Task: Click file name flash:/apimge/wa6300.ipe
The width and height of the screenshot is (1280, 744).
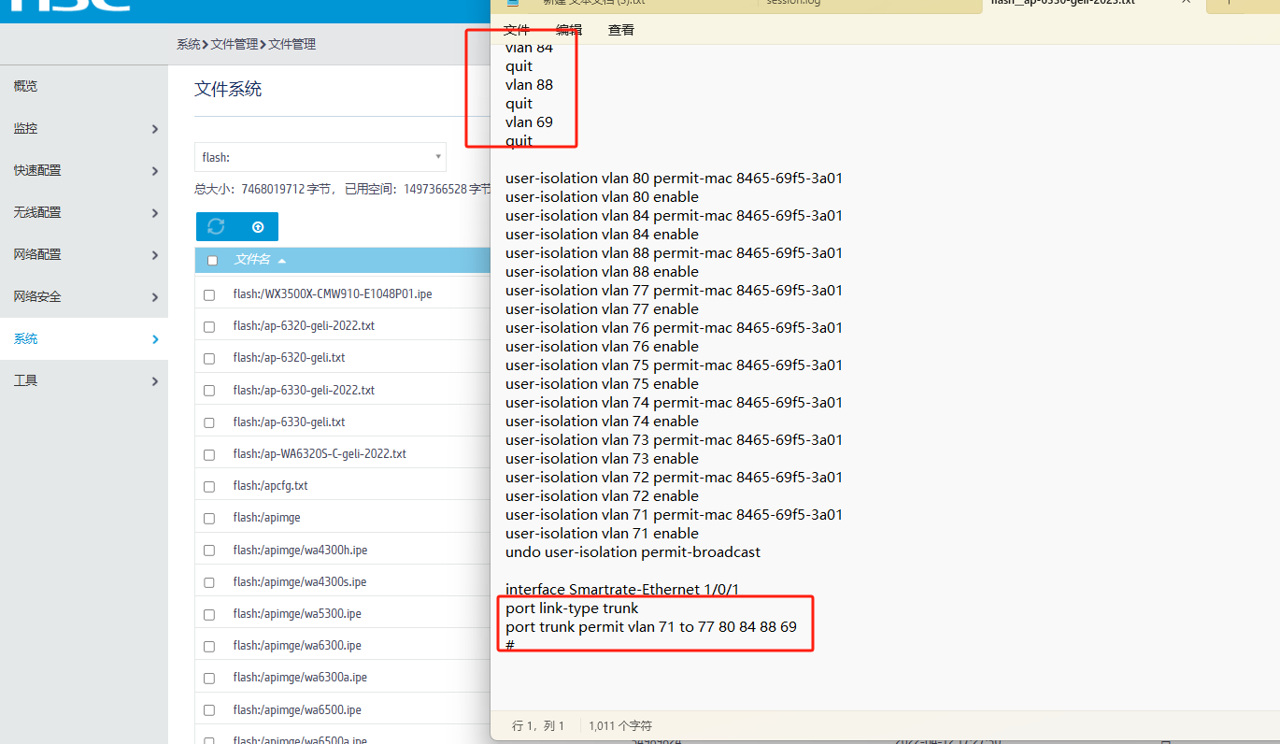Action: point(297,646)
